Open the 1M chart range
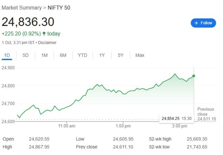The height and width of the screenshot is (155, 223). point(44,55)
